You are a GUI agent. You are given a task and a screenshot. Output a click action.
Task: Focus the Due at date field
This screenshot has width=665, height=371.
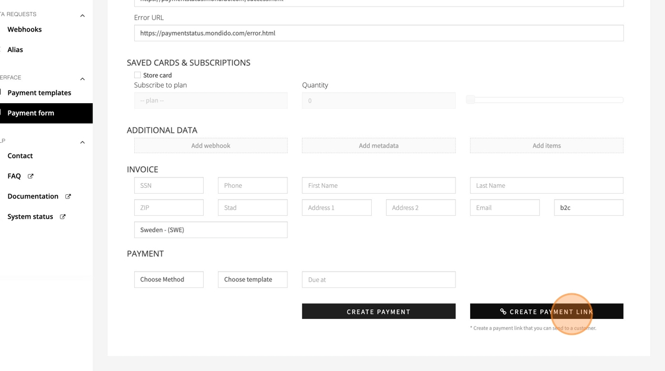pos(379,280)
